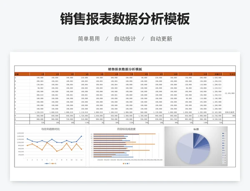Image resolution: width=250 pixels, height=191 pixels.
Task: Select the 1月 column header
Action: pos(37,74)
